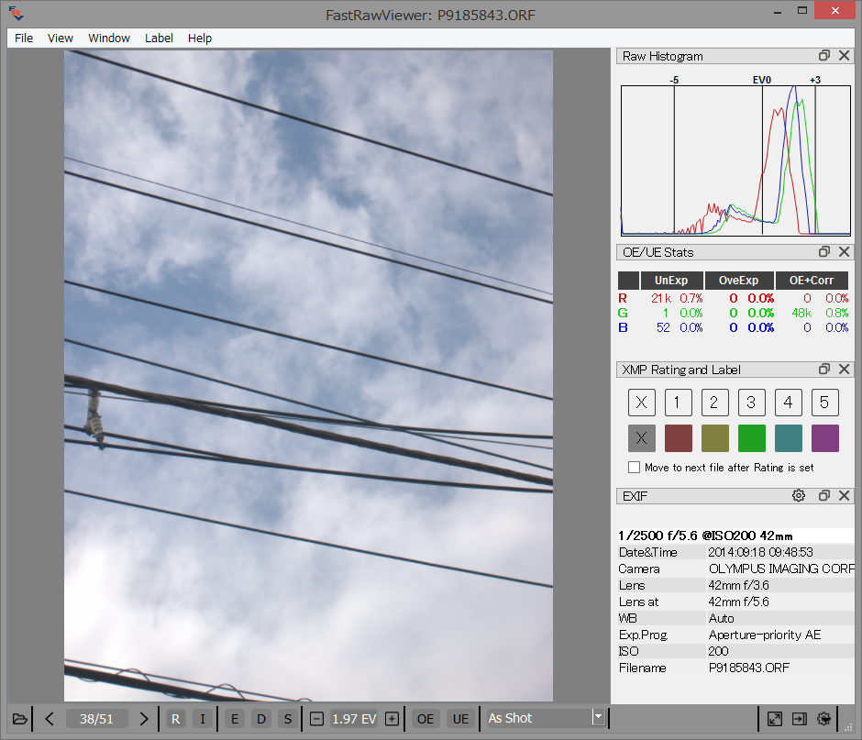862x740 pixels.
Task: Open the View menu
Action: (x=60, y=38)
